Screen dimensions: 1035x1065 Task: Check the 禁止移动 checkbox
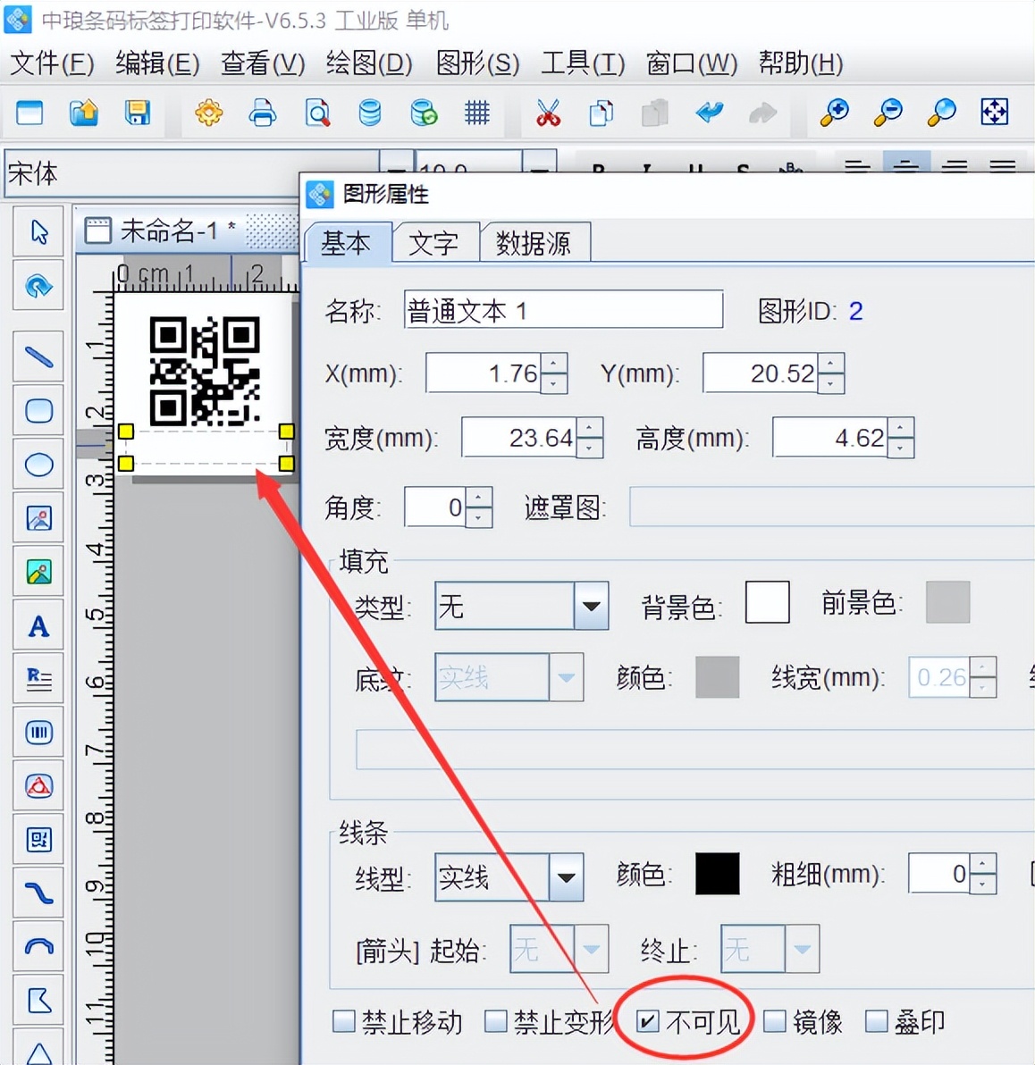344,1021
